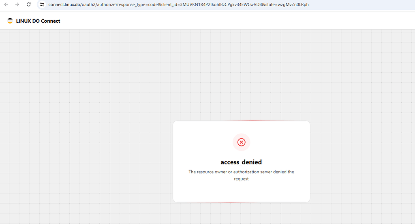The height and width of the screenshot is (224, 415).
Task: Click the browser back arrow
Action: (x=6, y=4)
